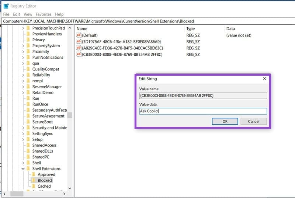Click the PreviewHandlers folder icon
This screenshot has height=198, width=295.
[28, 34]
